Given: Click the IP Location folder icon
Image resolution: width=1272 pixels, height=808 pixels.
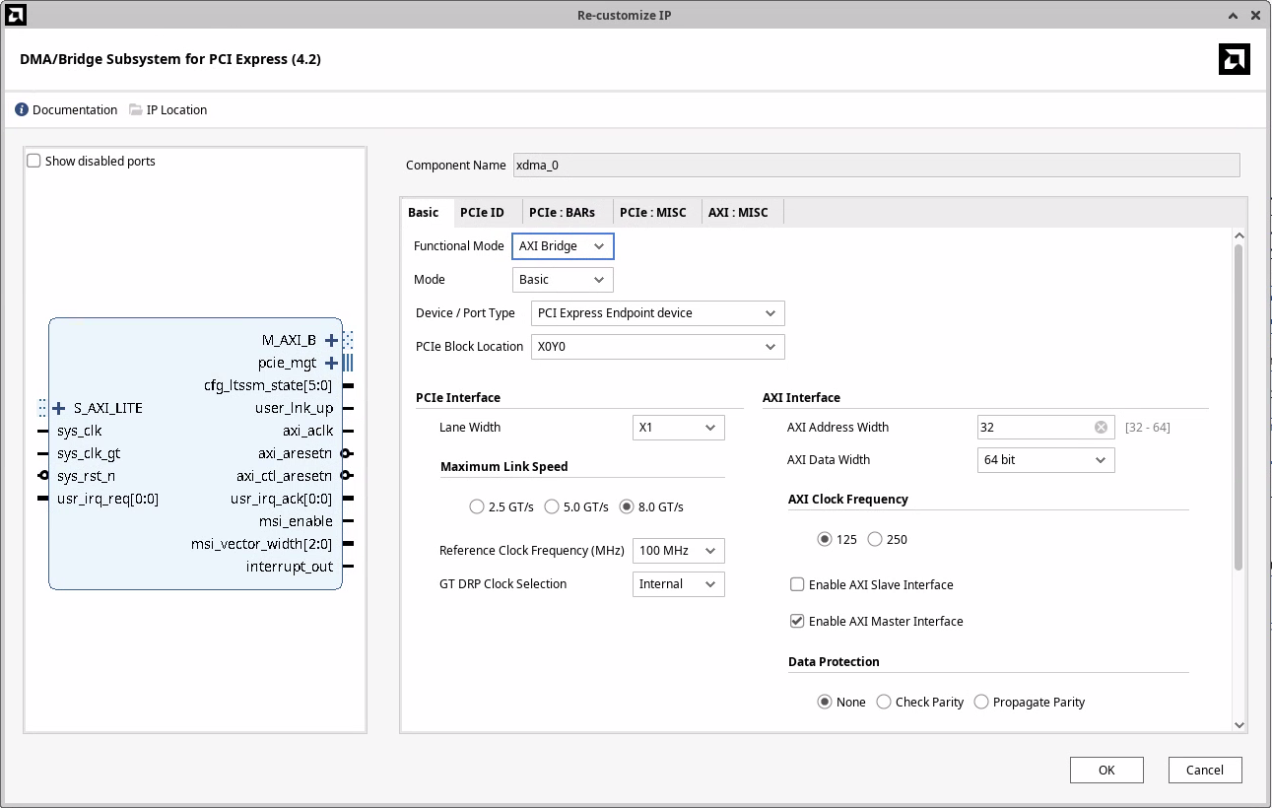Looking at the screenshot, I should click(x=136, y=109).
